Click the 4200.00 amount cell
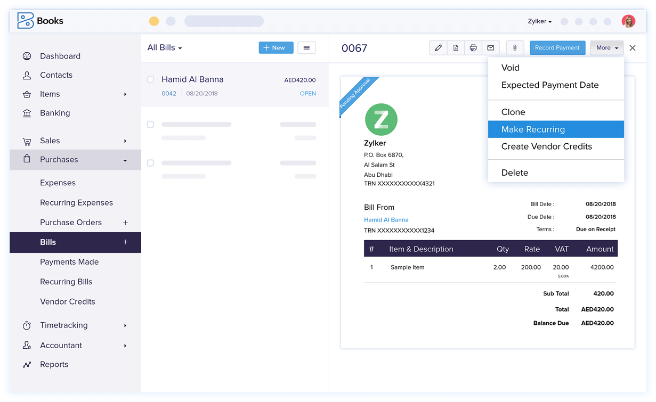Screen dimensions: 656x402 point(602,267)
